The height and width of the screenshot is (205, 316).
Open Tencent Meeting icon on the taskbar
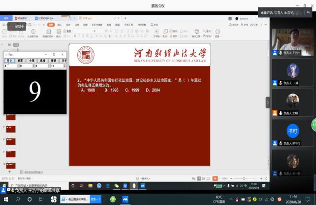(x=125, y=200)
